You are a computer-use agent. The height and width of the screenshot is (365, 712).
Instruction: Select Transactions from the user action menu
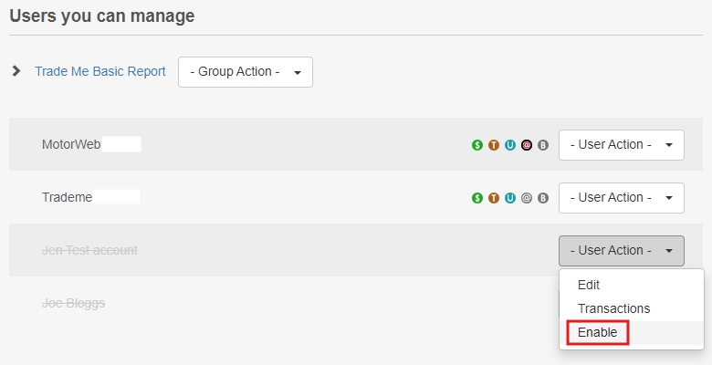[613, 308]
